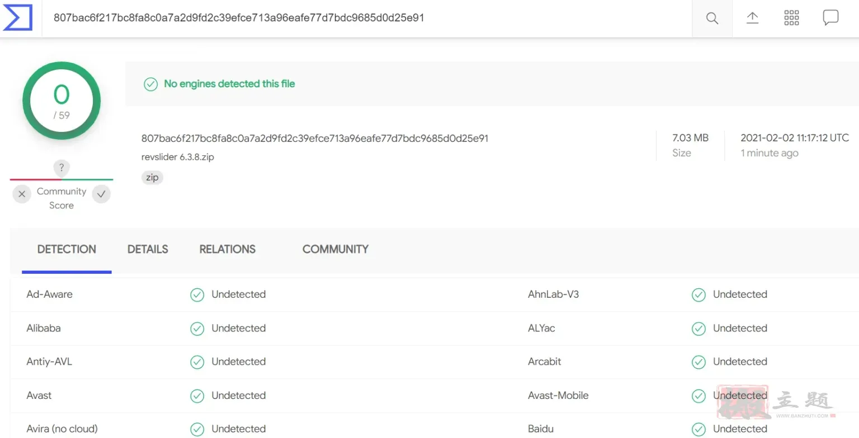
Task: Switch to the RELATIONS tab
Action: (228, 249)
